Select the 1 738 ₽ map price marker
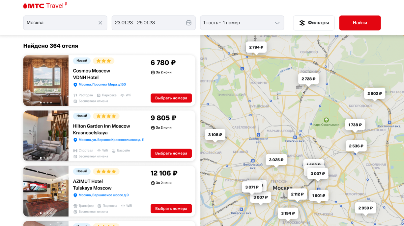 355,125
